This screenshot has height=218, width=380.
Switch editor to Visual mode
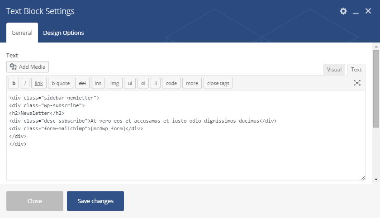pos(334,69)
